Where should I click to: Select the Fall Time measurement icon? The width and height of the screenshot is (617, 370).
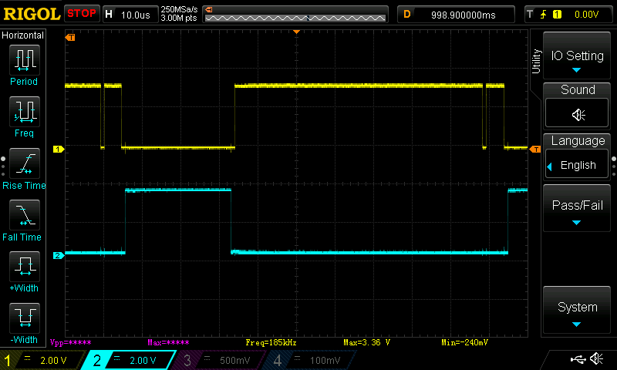pyautogui.click(x=25, y=215)
